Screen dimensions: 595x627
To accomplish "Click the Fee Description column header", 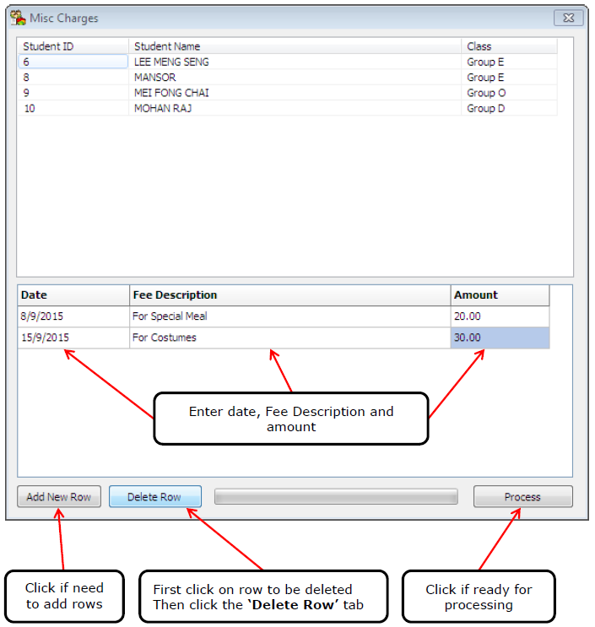I will [289, 295].
